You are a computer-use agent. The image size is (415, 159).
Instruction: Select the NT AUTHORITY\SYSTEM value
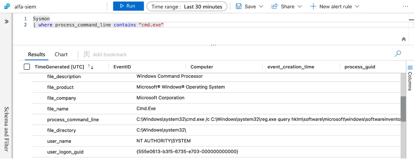coord(164,141)
